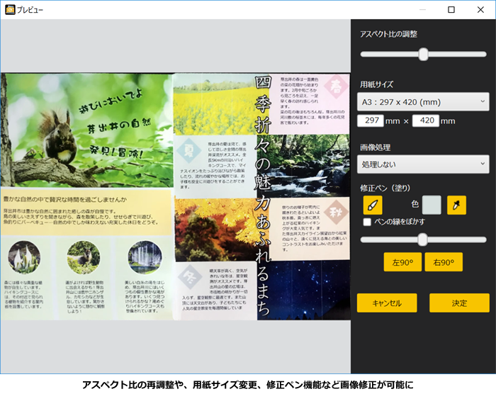The height and width of the screenshot is (394, 496).
Task: Confirm with the 決定 button
Action: [x=459, y=303]
